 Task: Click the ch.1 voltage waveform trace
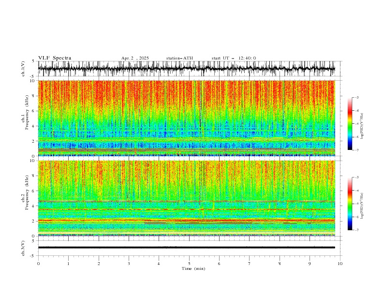pyautogui.click(x=187, y=69)
